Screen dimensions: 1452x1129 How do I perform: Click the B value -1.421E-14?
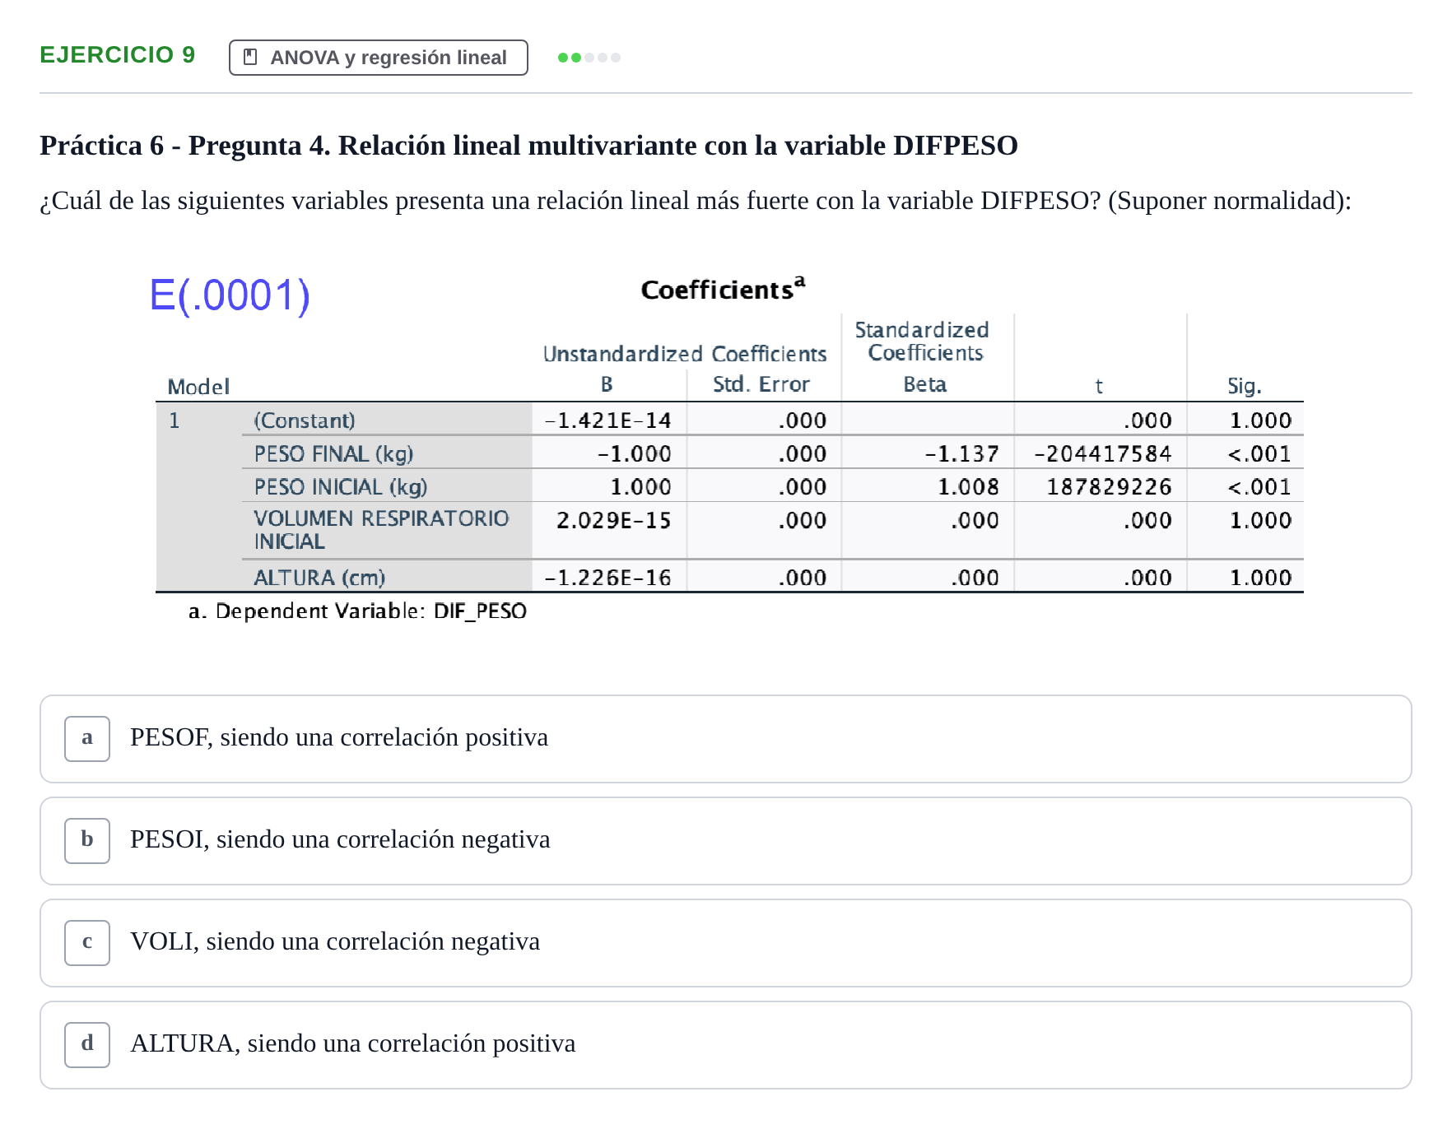click(x=607, y=420)
